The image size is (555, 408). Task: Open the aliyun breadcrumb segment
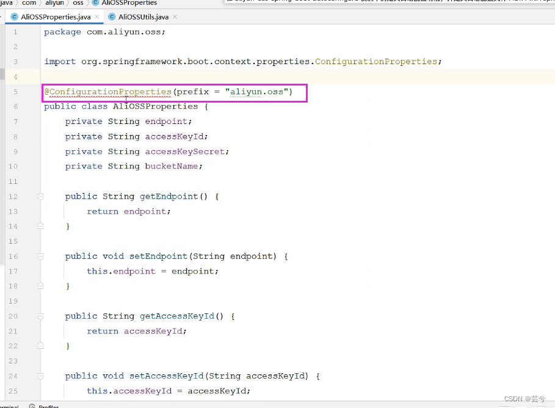click(54, 3)
